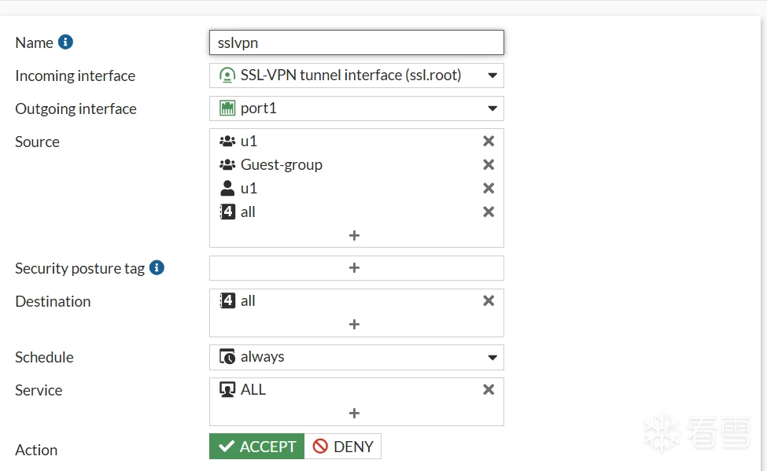Click the Name field containing sslvpn
This screenshot has height=471, width=767.
[x=356, y=42]
